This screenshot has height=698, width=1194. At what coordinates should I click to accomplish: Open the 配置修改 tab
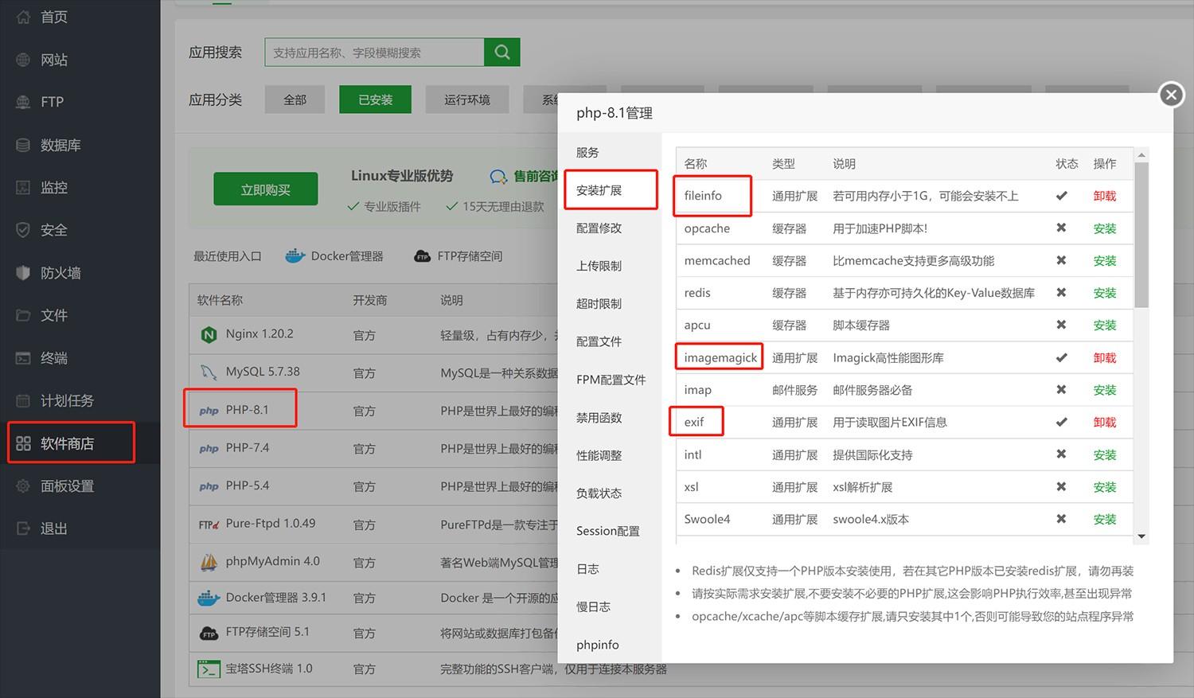coord(599,228)
